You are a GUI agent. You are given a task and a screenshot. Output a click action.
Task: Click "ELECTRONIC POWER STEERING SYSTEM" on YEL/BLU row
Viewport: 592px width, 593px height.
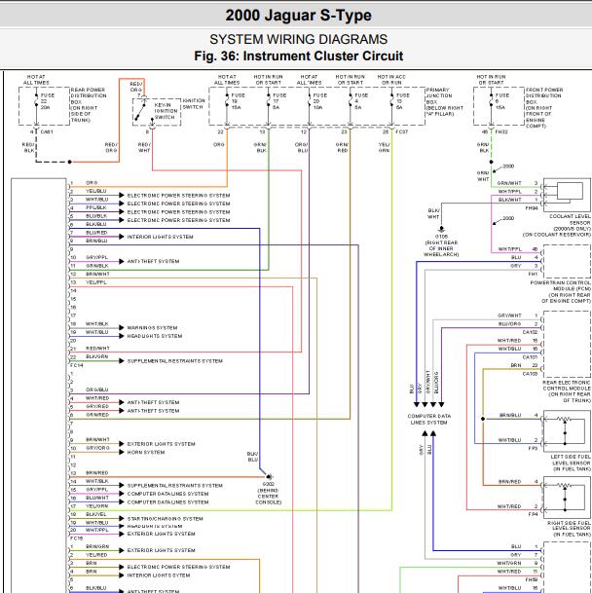[178, 196]
